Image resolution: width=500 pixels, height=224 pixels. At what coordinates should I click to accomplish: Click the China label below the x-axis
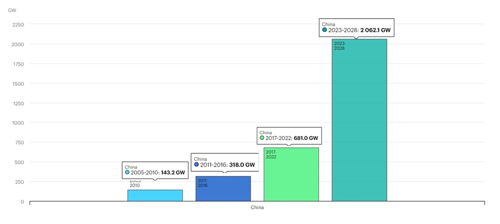click(257, 208)
